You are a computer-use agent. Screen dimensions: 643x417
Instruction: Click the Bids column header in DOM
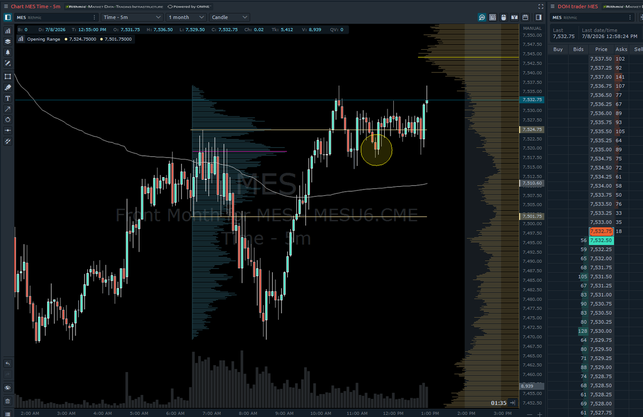578,49
